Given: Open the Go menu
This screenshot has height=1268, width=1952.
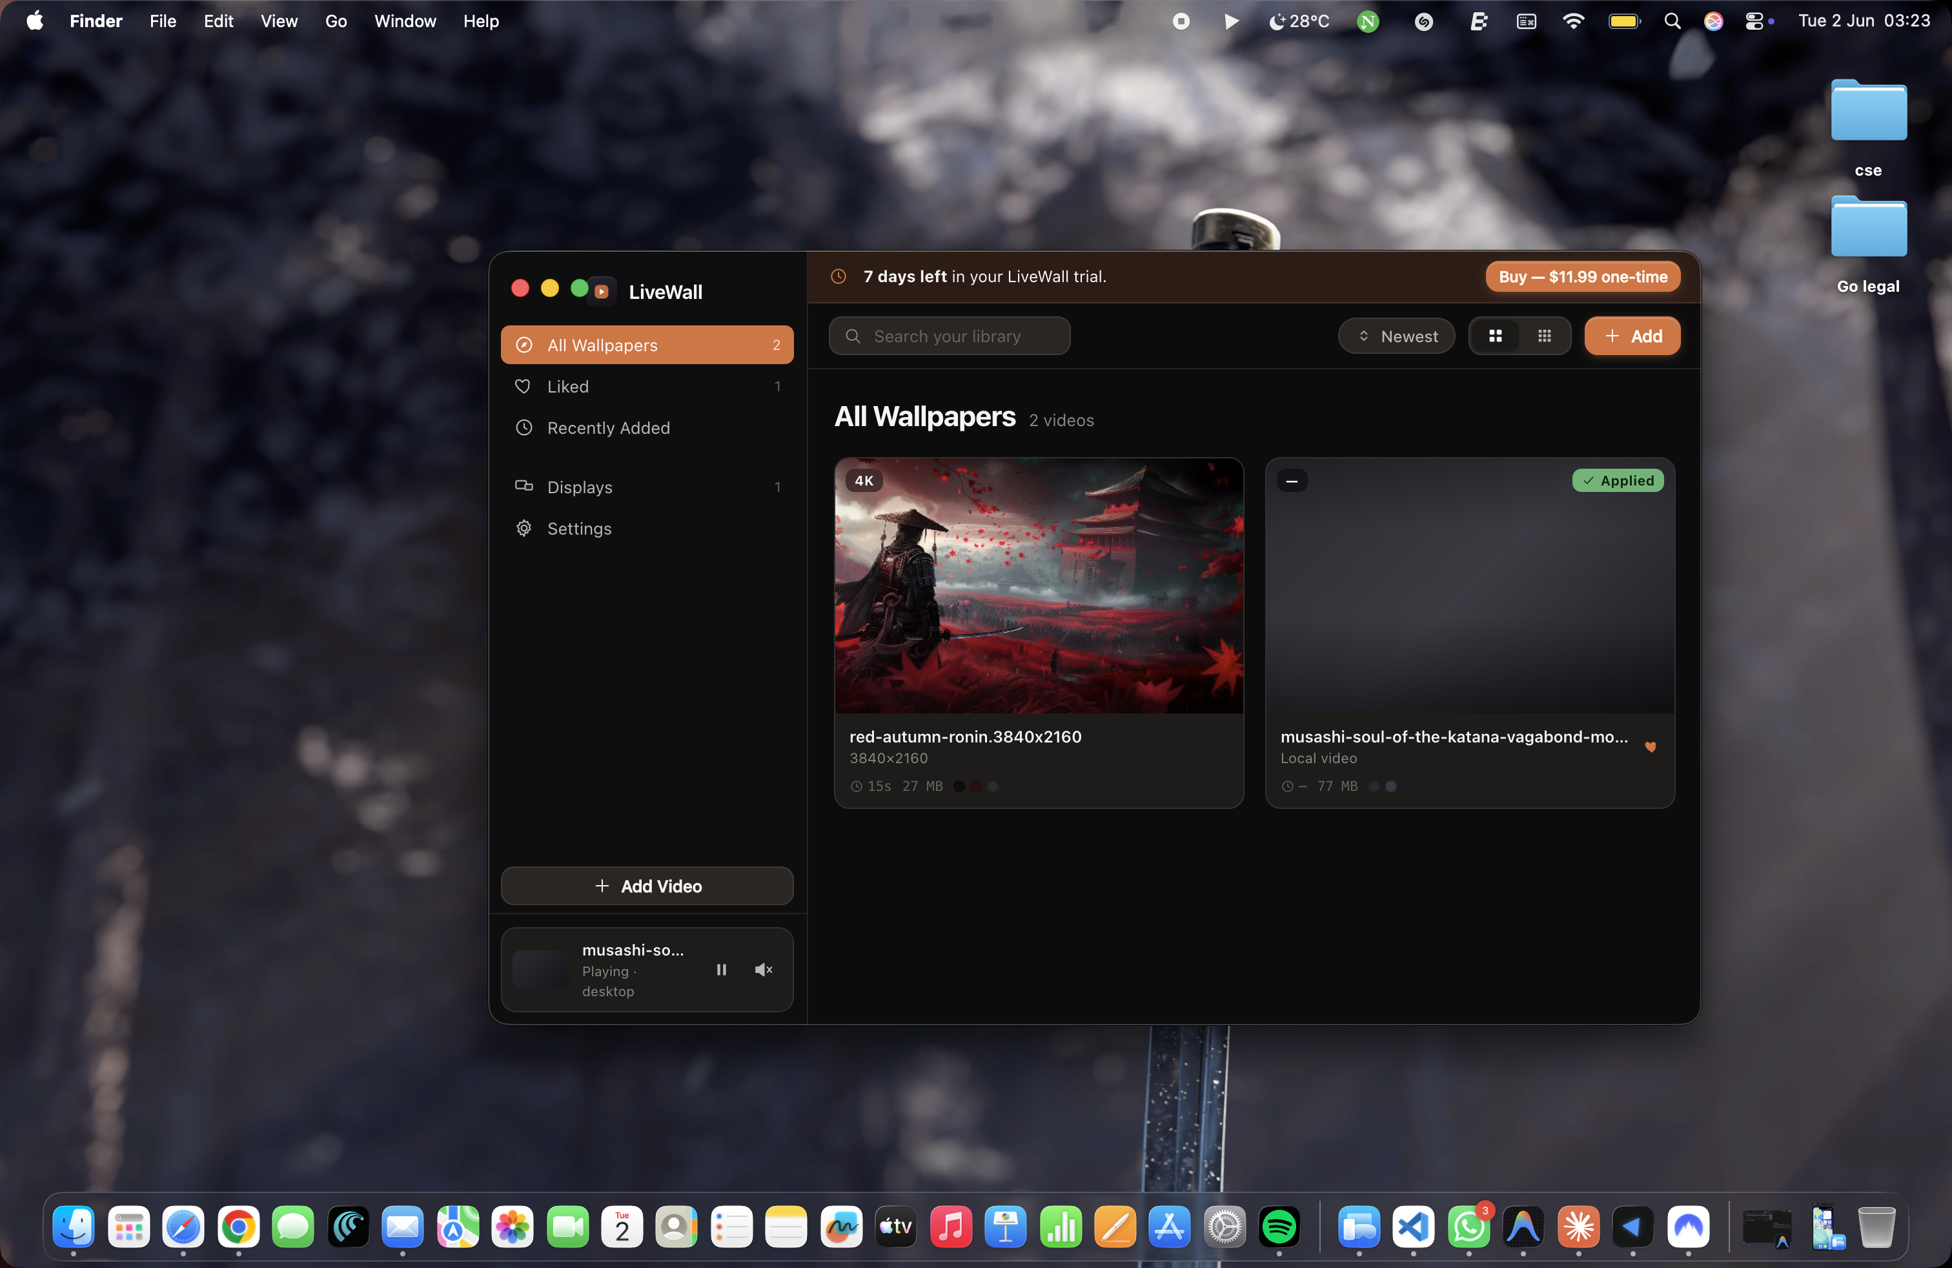Looking at the screenshot, I should pos(336,21).
